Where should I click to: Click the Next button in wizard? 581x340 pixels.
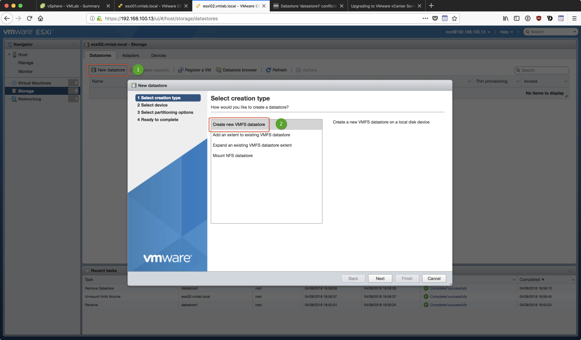380,278
